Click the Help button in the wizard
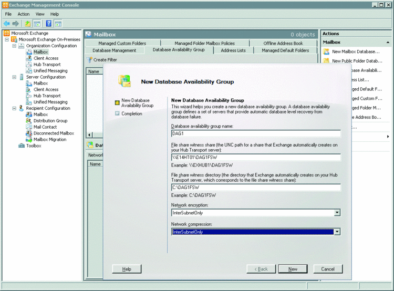Screen dimensions: 394x291 point(127,269)
